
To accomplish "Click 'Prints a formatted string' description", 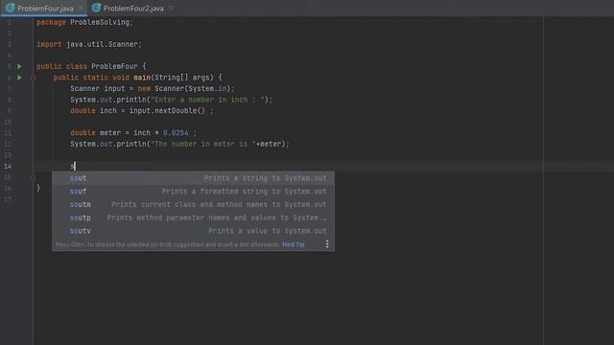I will pos(244,192).
